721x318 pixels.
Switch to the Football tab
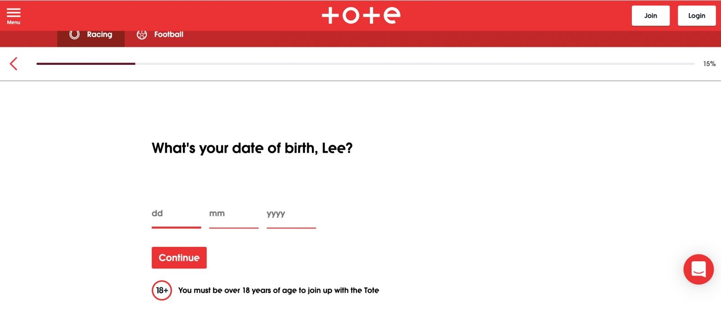click(169, 35)
